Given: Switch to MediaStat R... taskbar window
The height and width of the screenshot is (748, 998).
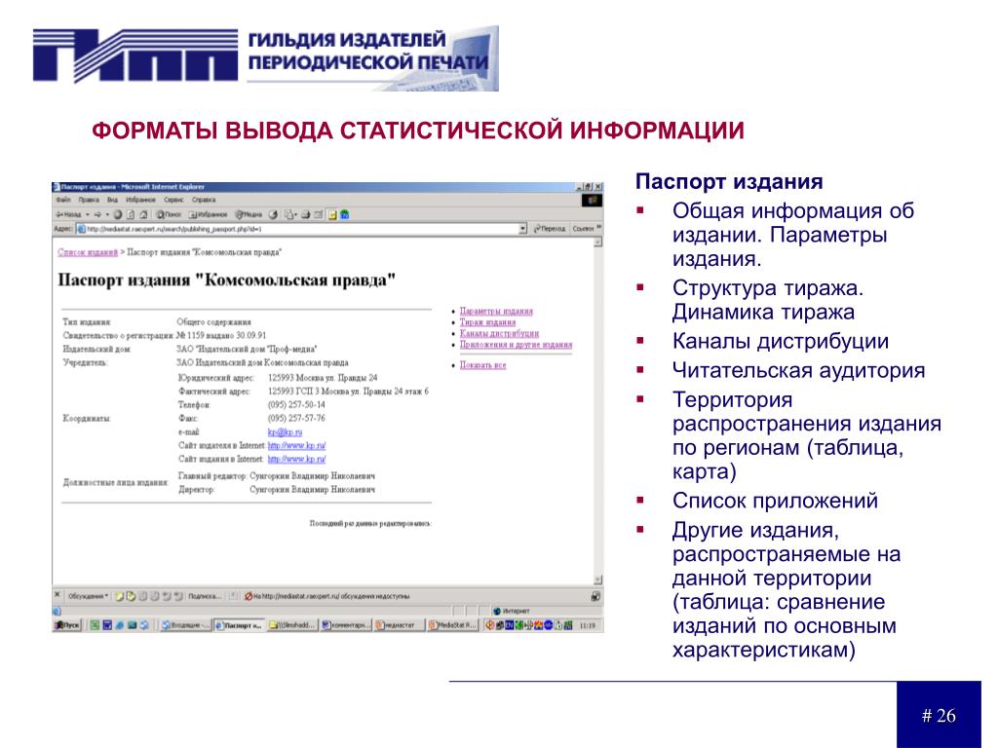Looking at the screenshot, I should (452, 625).
